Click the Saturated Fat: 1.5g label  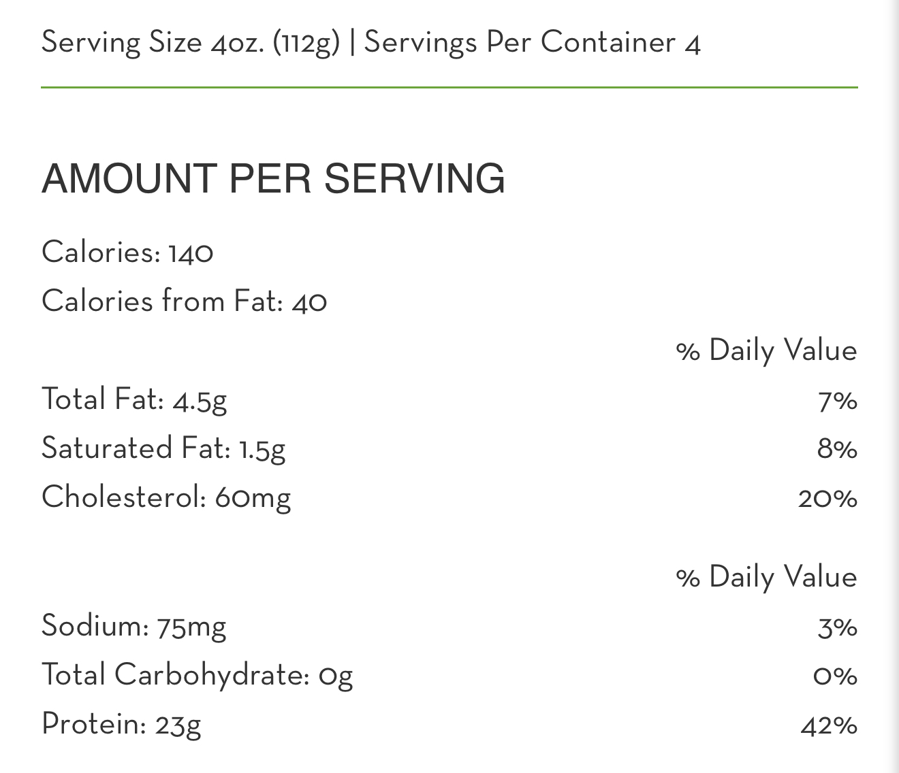point(163,448)
